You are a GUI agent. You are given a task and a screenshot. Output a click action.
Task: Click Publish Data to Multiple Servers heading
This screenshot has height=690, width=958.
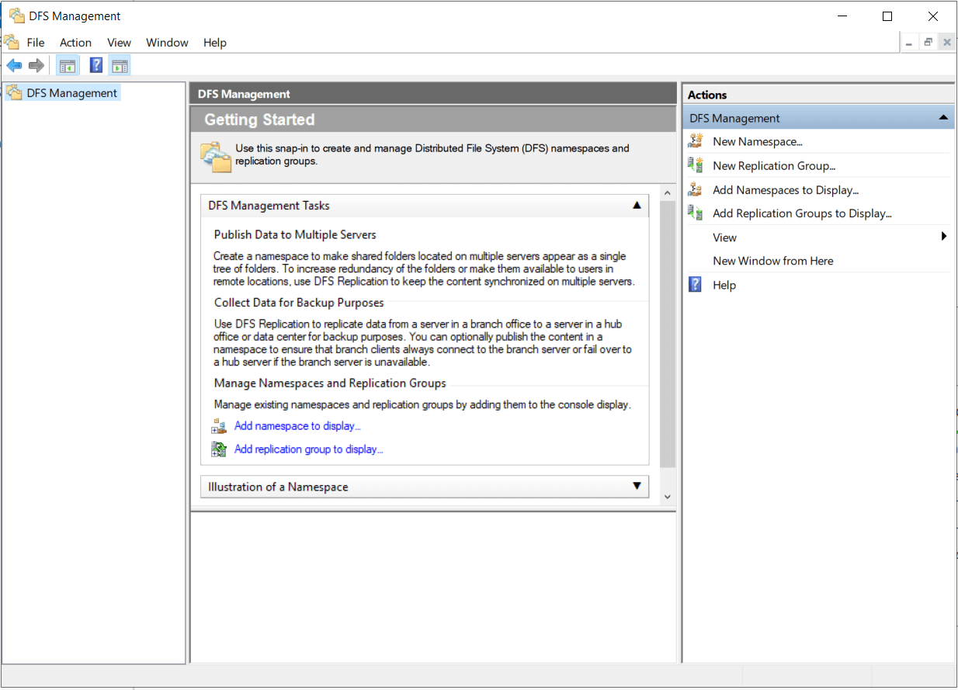tap(295, 234)
